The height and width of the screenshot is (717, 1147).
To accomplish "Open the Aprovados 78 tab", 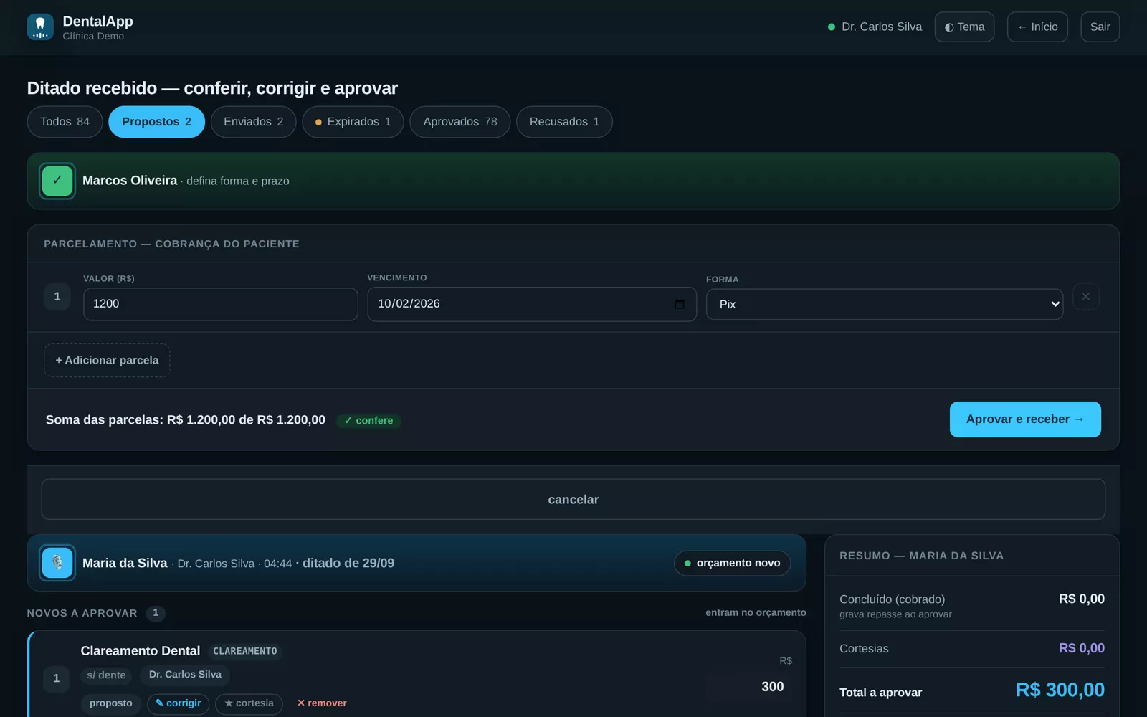I will [460, 122].
